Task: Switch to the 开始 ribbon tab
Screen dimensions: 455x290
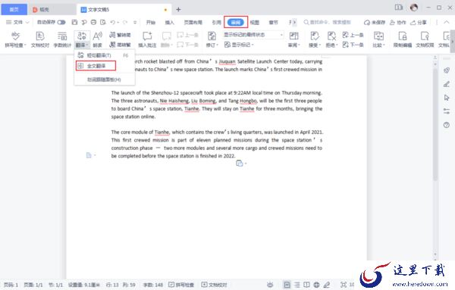Action: [151, 22]
